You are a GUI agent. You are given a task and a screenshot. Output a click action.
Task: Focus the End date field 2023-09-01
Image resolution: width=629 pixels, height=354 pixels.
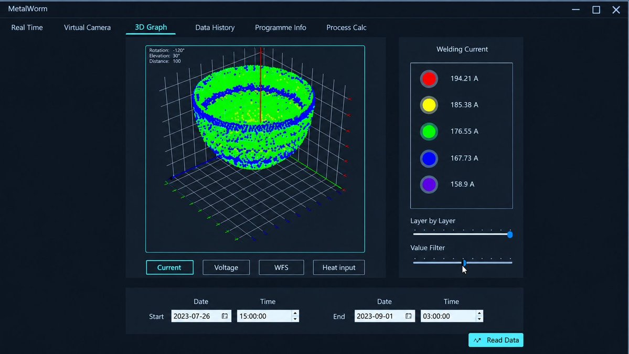(385, 316)
